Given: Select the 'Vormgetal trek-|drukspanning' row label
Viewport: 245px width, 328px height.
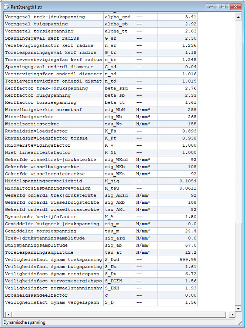Looking at the screenshot, I should click(x=45, y=17).
